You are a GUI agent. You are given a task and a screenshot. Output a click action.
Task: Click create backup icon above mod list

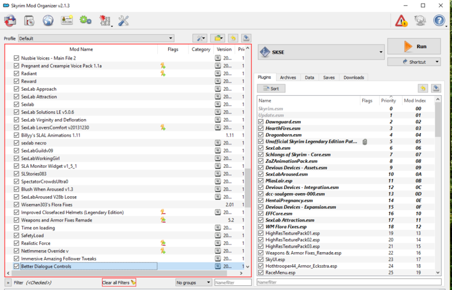tap(246, 38)
